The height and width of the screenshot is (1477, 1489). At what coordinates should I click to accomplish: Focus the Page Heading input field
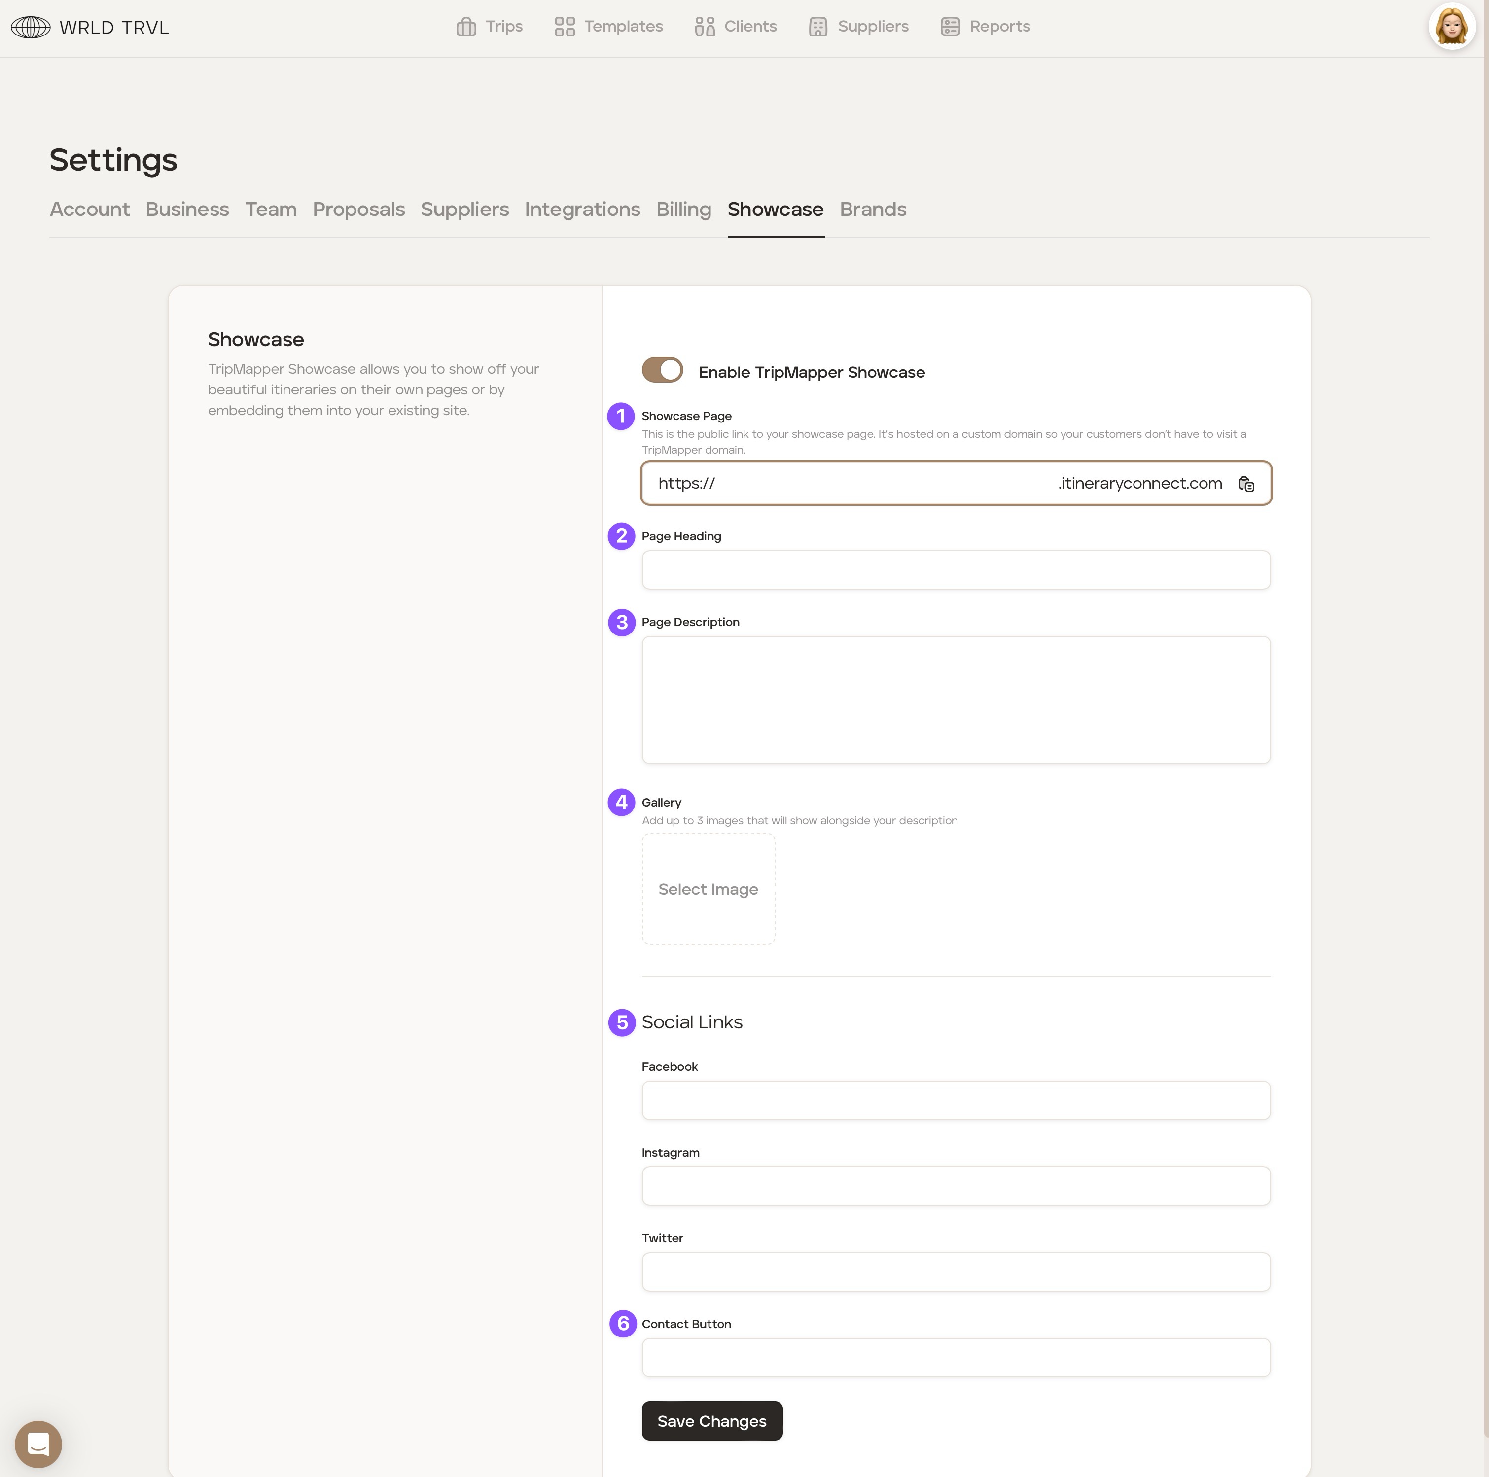955,570
